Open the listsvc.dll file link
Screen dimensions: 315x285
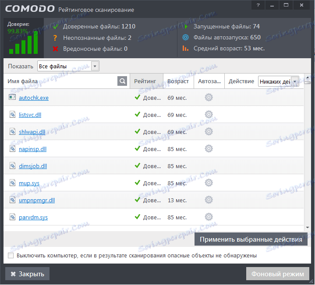tap(30, 115)
